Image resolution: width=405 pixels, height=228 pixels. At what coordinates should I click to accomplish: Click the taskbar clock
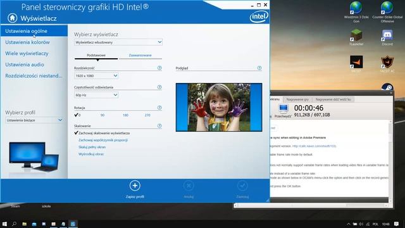385,224
